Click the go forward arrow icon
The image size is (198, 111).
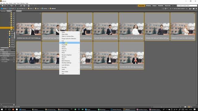click(x=5, y=6)
